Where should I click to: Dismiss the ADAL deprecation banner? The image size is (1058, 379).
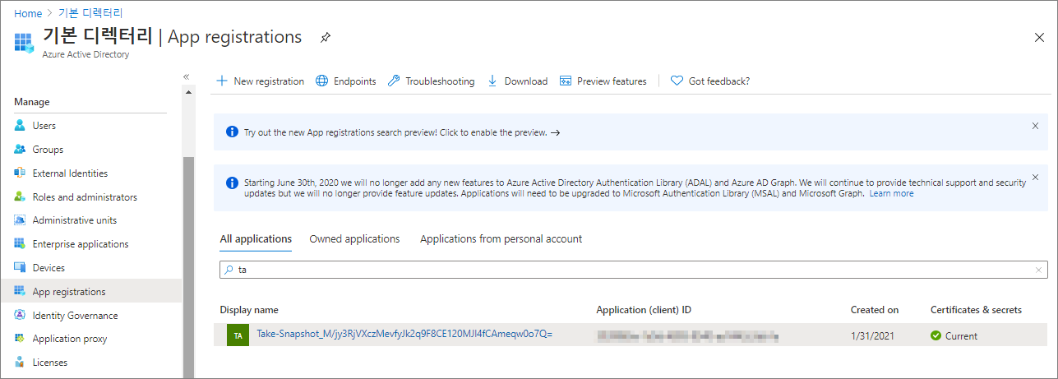1035,177
